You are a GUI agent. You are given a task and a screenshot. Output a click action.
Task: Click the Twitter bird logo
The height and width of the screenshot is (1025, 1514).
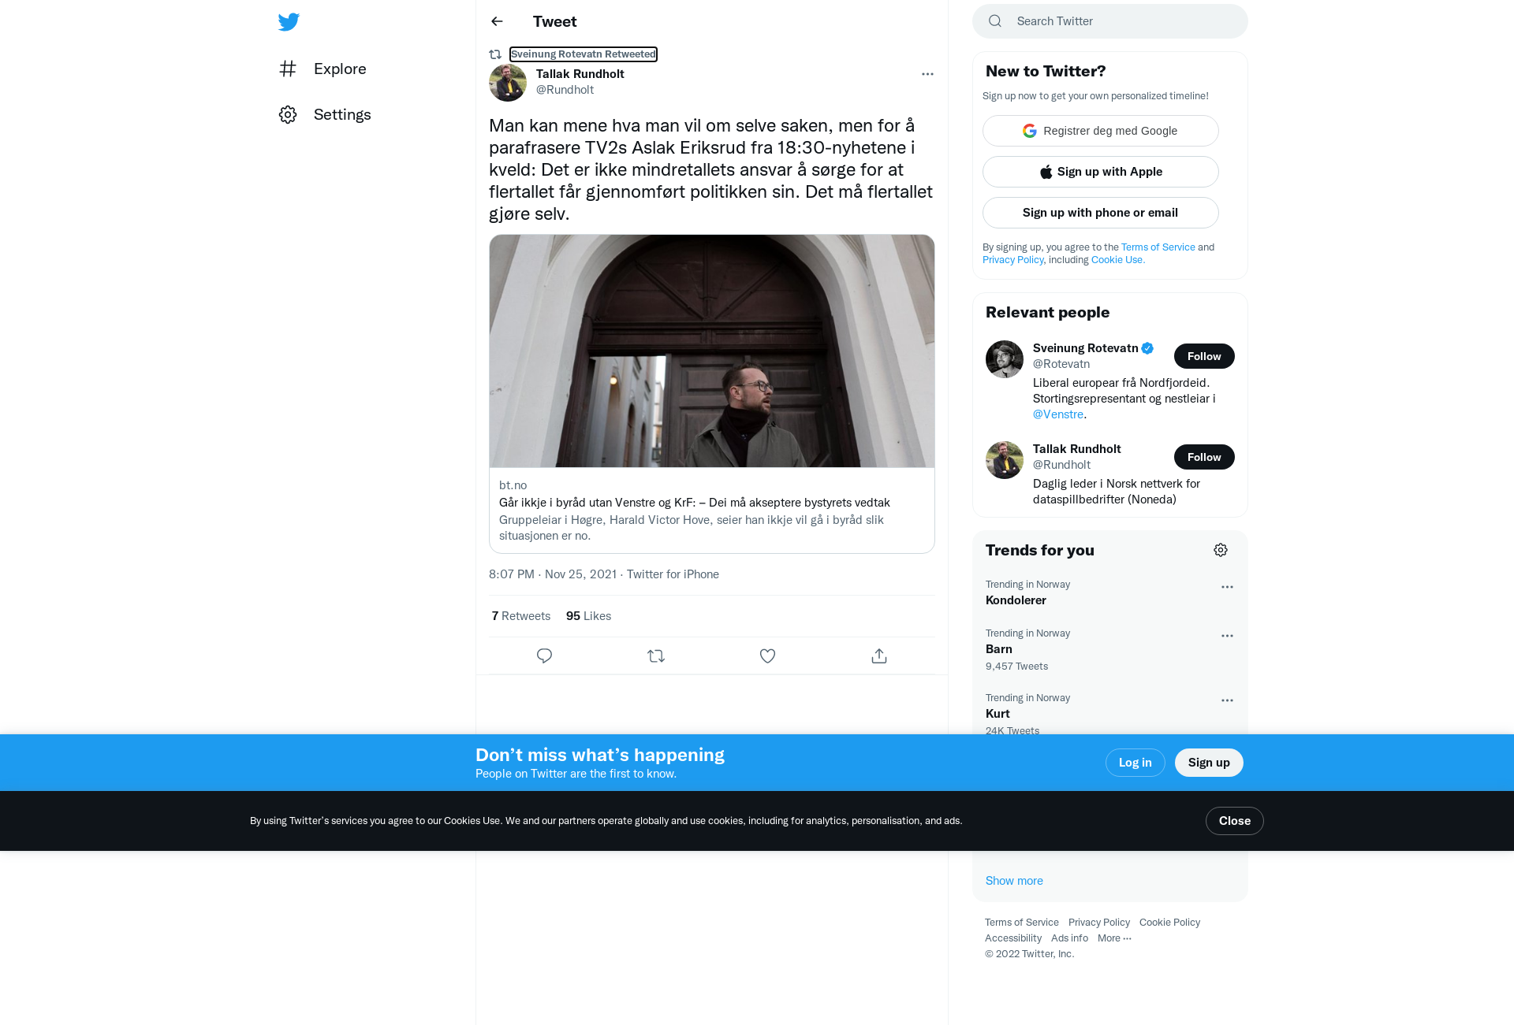coord(289,21)
